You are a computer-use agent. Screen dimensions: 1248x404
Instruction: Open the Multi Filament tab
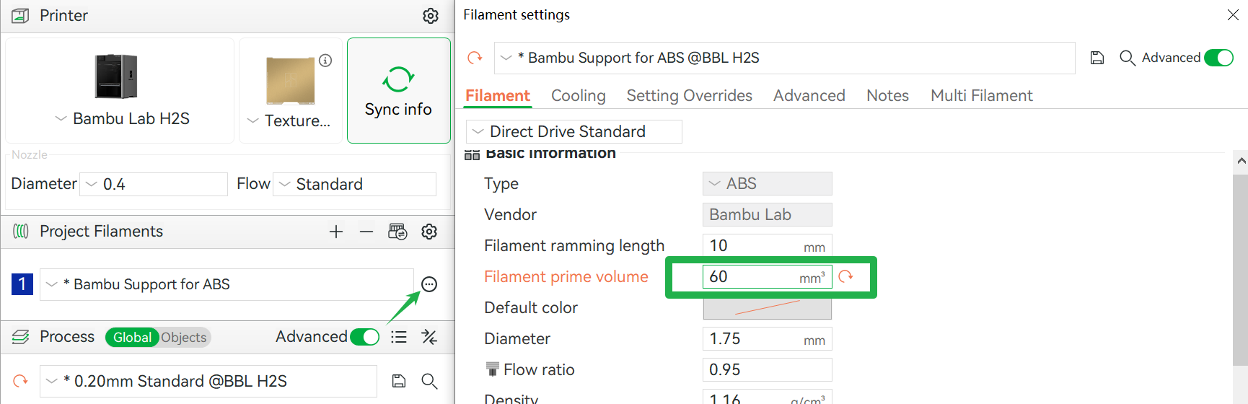tap(982, 96)
